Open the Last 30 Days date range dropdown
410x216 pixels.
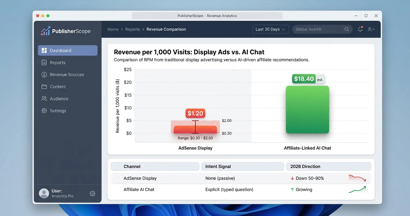click(270, 29)
